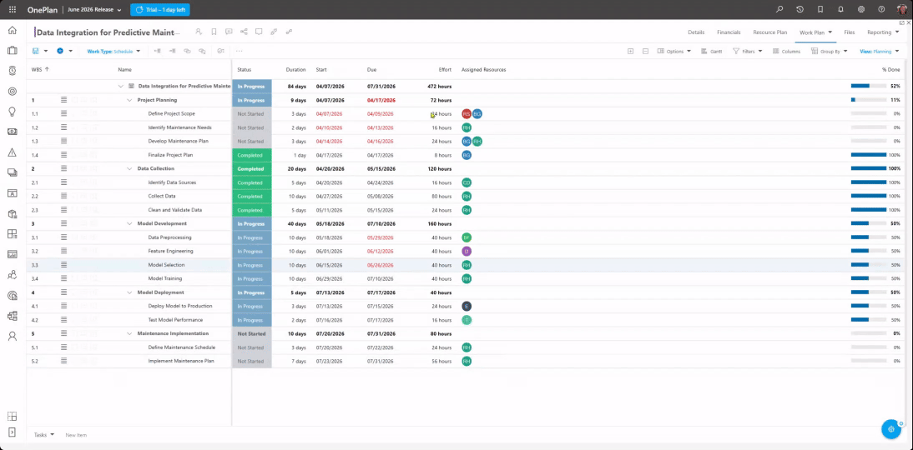
Task: Open the row menu for Feature Engineering
Action: pos(64,251)
